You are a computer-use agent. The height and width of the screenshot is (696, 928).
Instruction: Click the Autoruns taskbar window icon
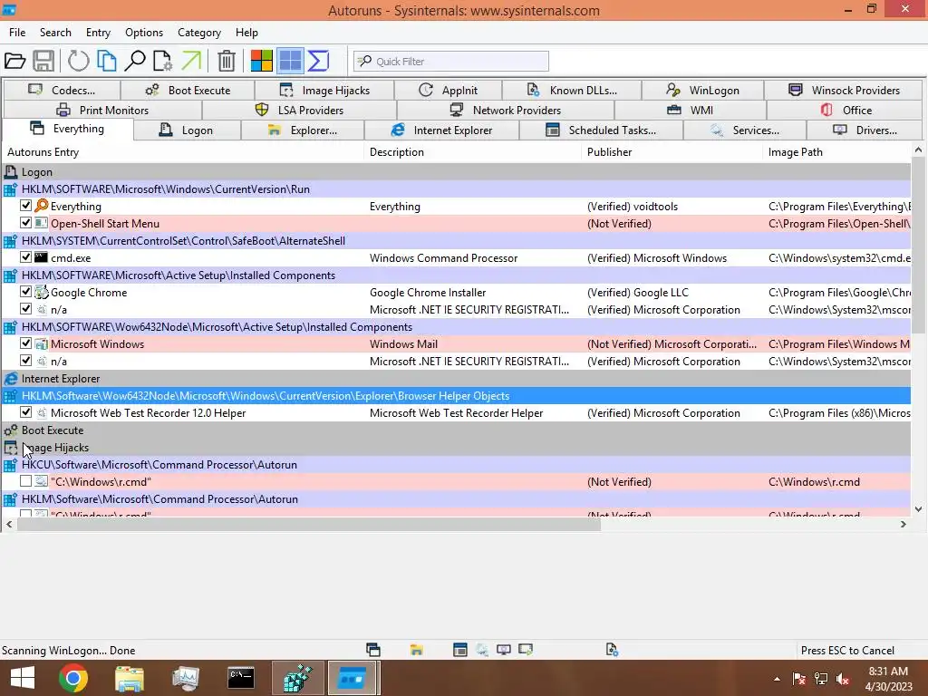coord(353,678)
